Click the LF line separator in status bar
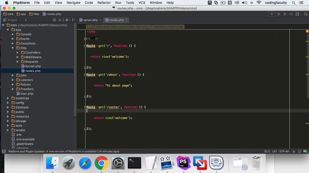Screen dimensions: 309x173 (275, 151)
